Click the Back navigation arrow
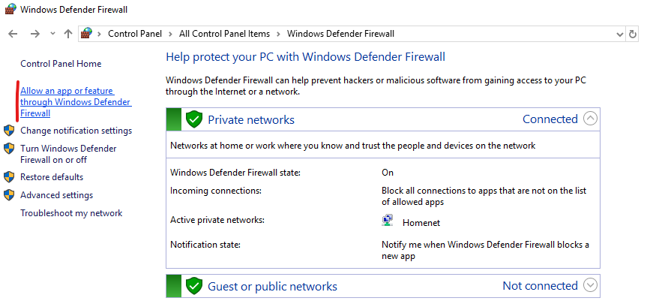Screen dimensions: 647x304 click(13, 34)
